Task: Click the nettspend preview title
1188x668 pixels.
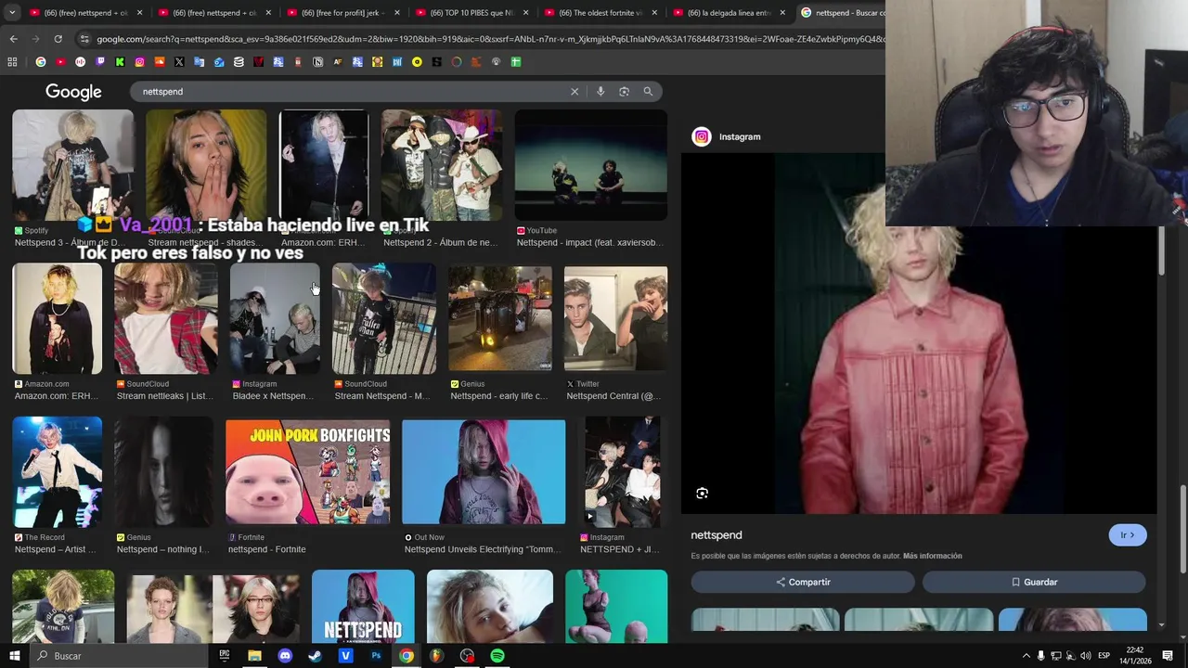Action: (x=717, y=535)
